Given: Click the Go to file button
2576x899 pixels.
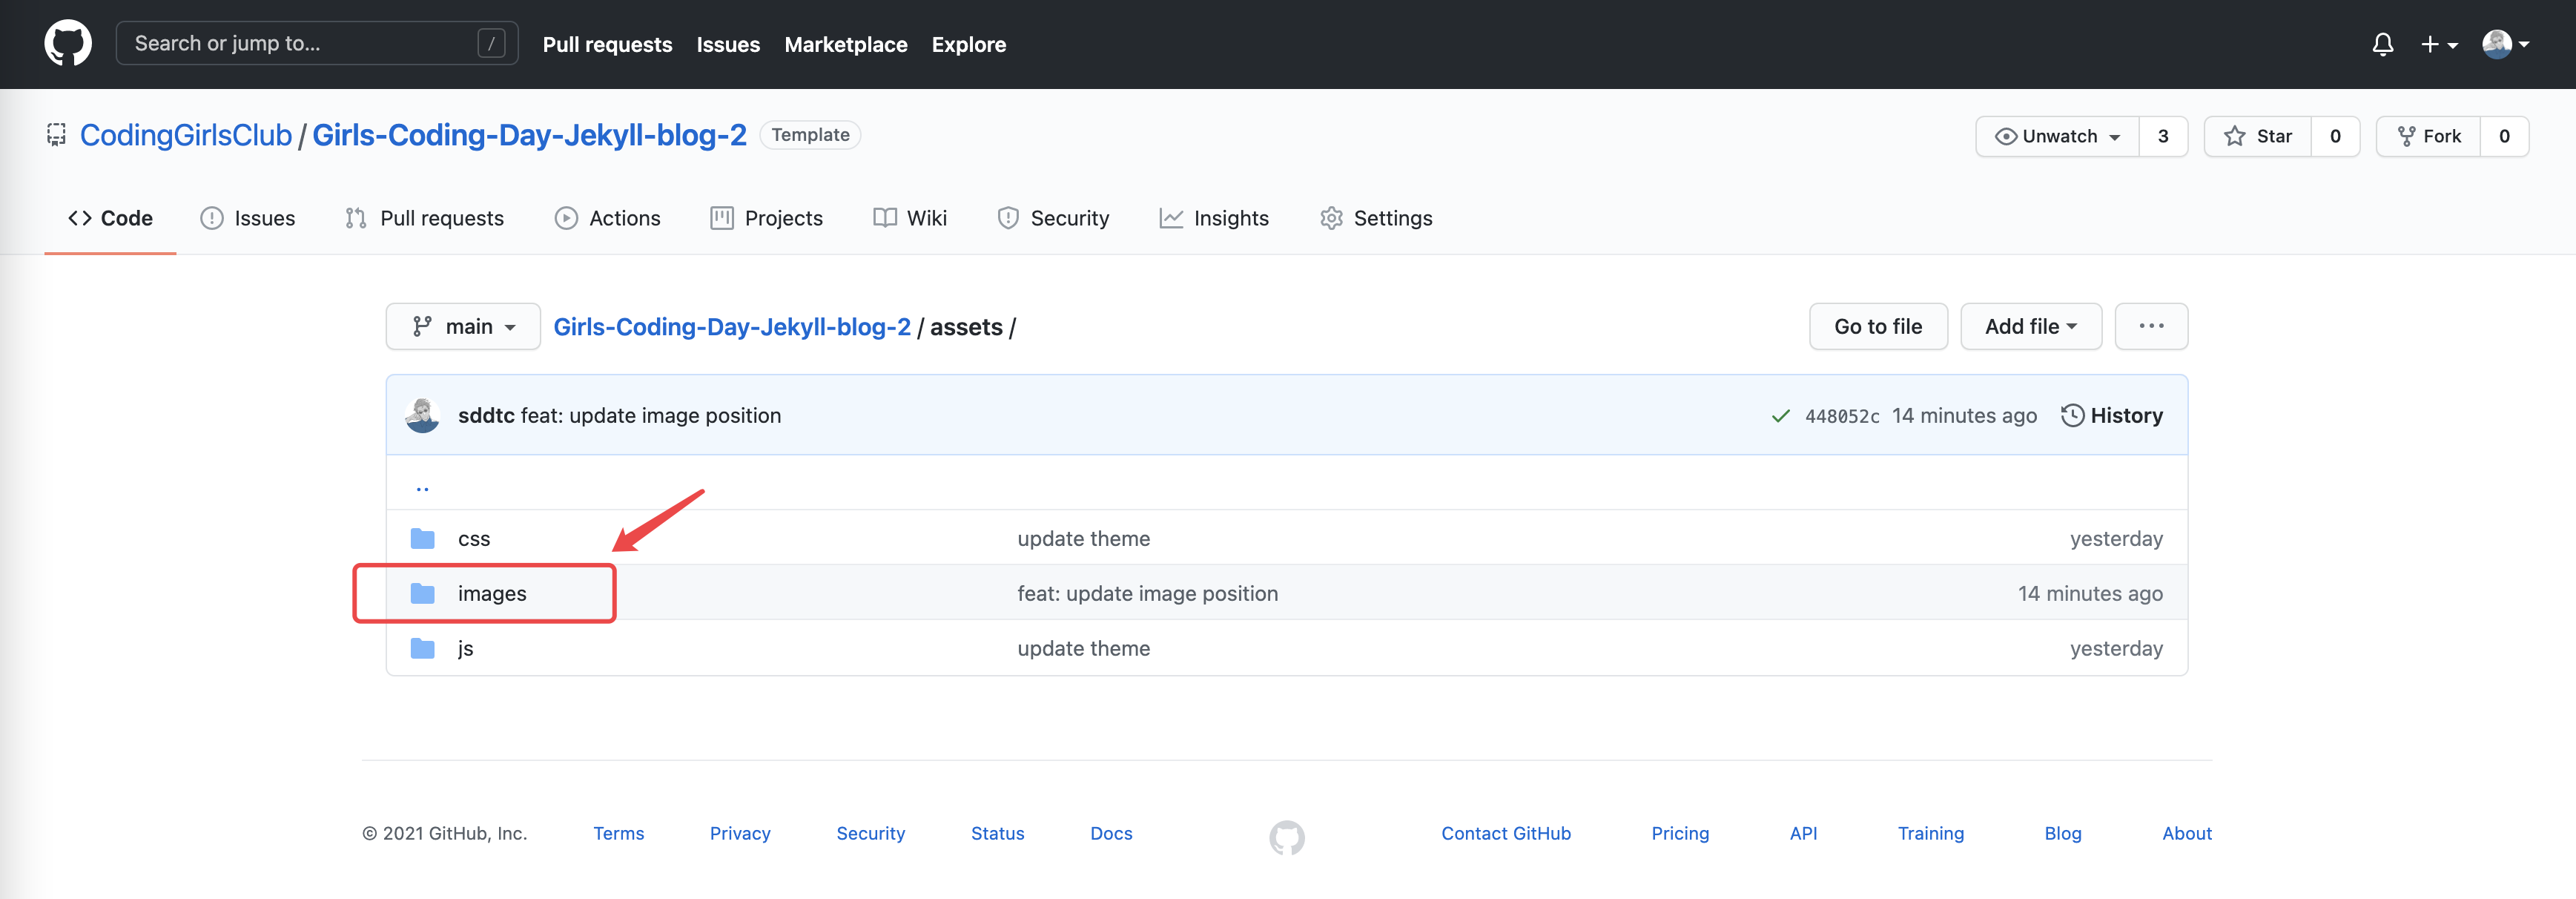Looking at the screenshot, I should point(1877,326).
